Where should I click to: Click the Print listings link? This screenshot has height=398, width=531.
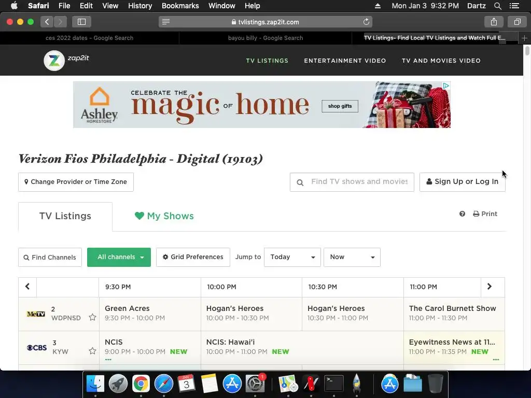[x=485, y=214]
